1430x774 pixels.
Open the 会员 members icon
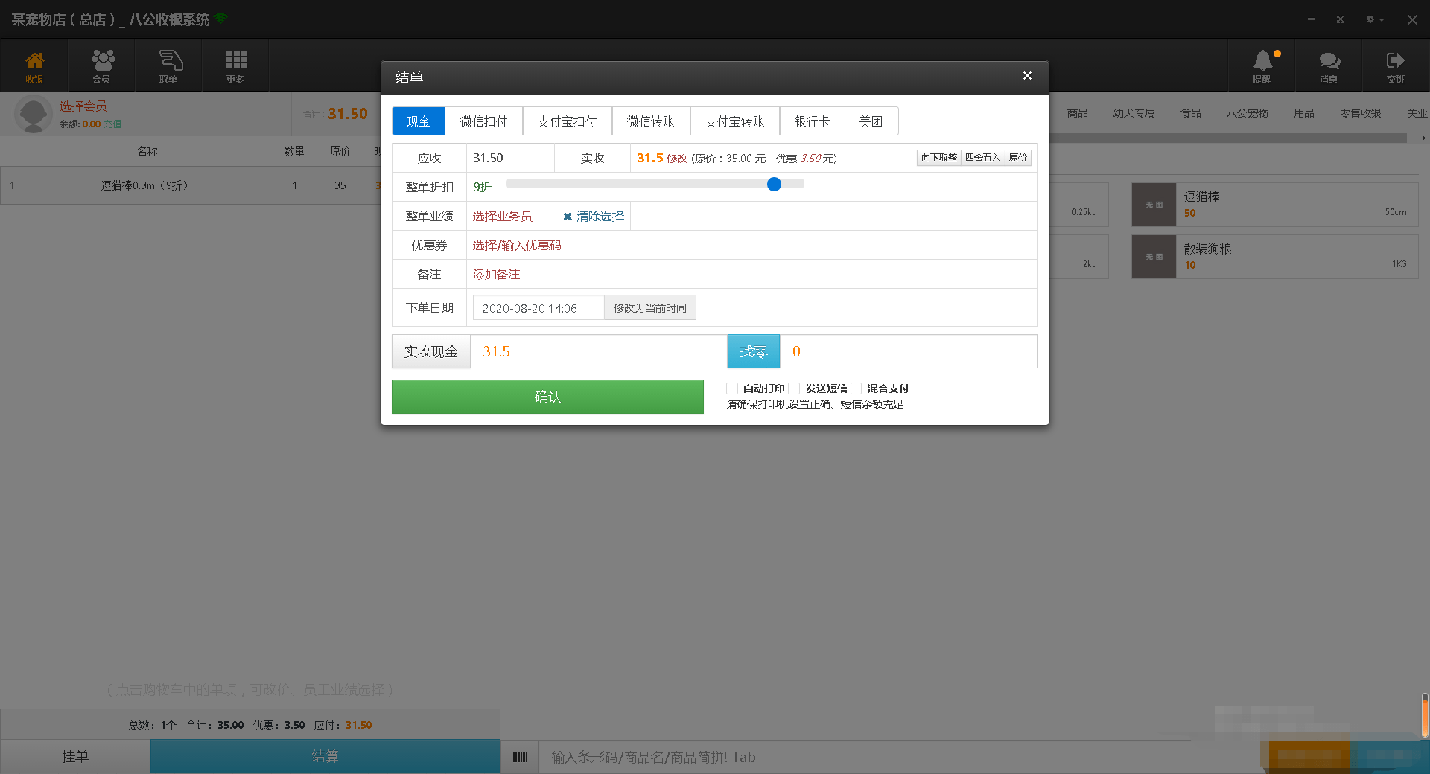(x=102, y=66)
